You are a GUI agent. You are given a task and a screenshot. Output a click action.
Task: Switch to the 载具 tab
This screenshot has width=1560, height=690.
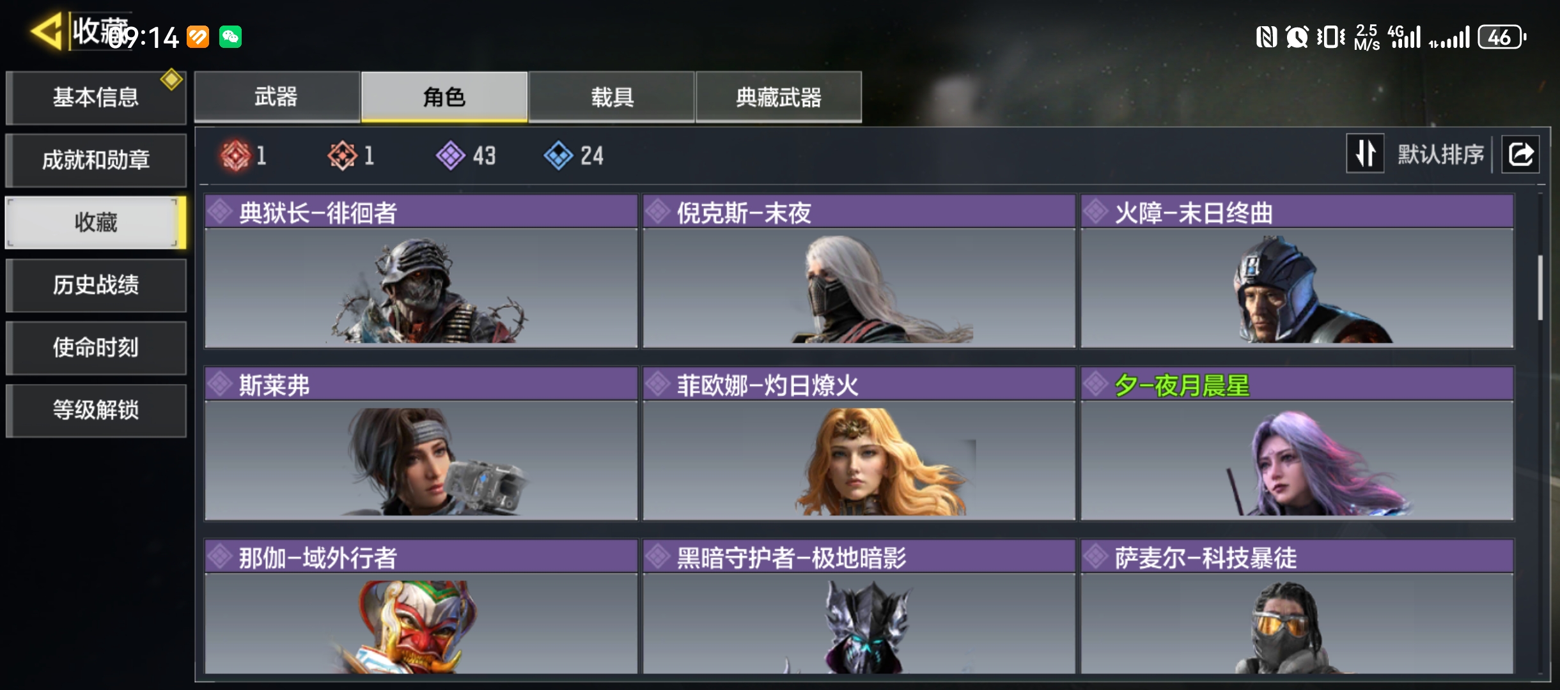pos(612,96)
